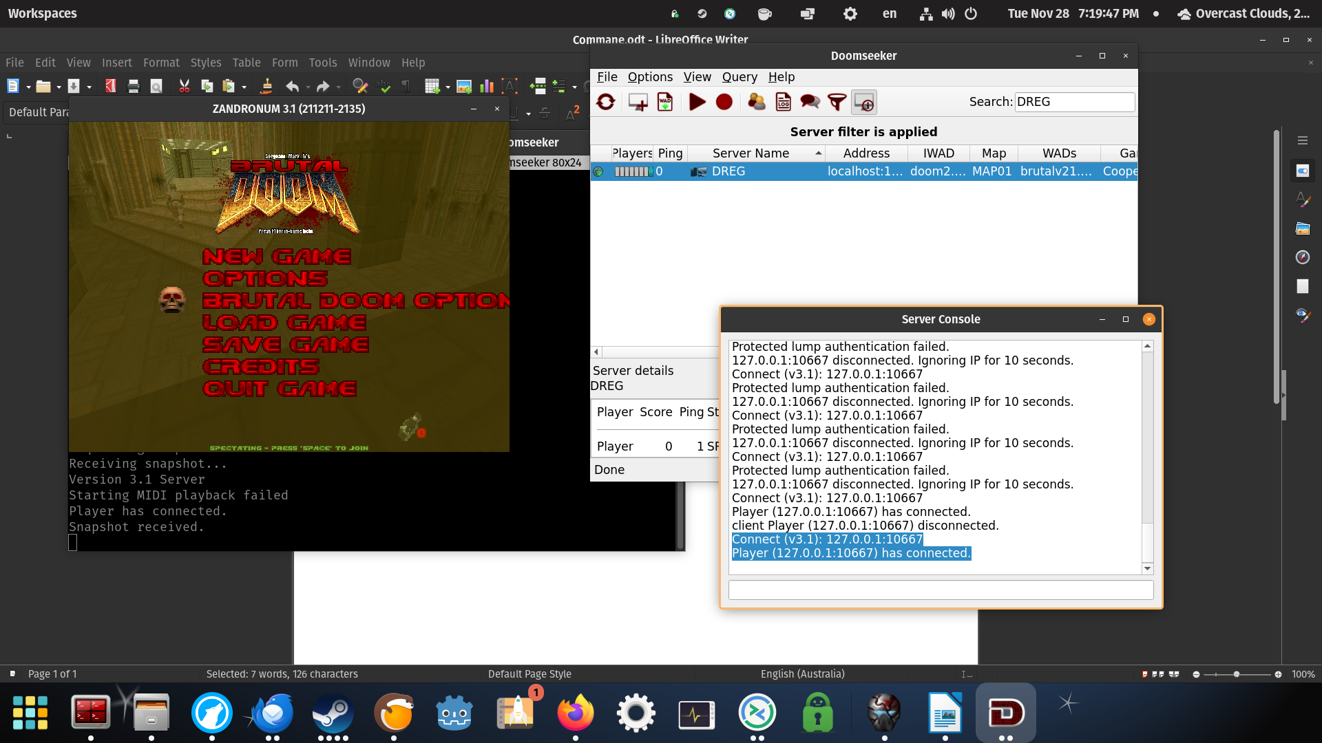Open the log file icon
The height and width of the screenshot is (743, 1322).
pyautogui.click(x=783, y=103)
